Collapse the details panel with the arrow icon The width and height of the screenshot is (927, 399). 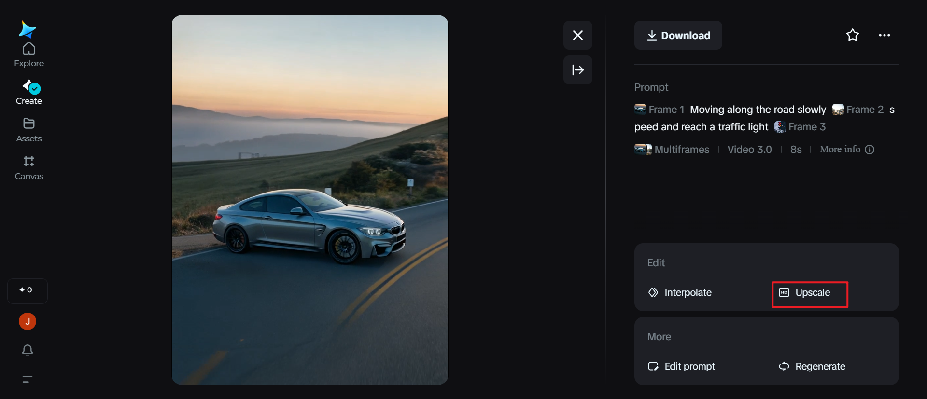click(x=578, y=70)
